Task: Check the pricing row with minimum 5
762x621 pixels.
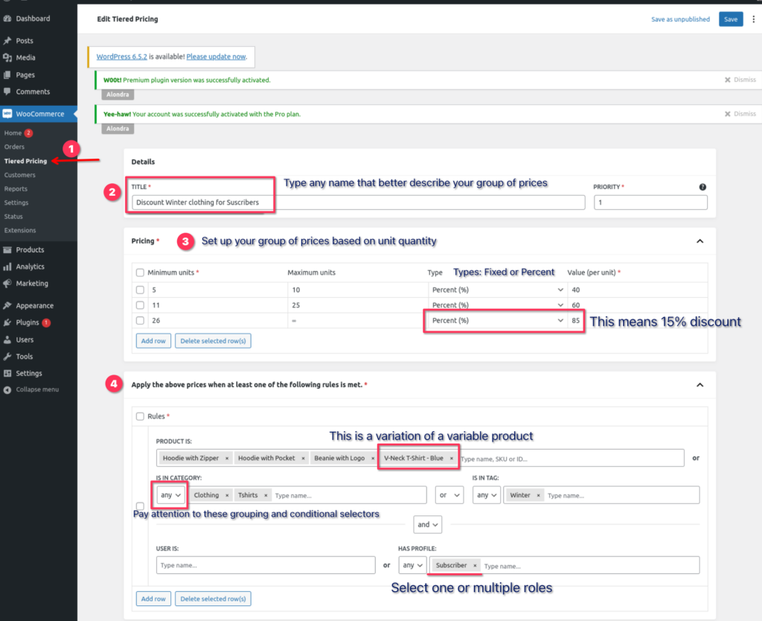Action: pyautogui.click(x=140, y=290)
